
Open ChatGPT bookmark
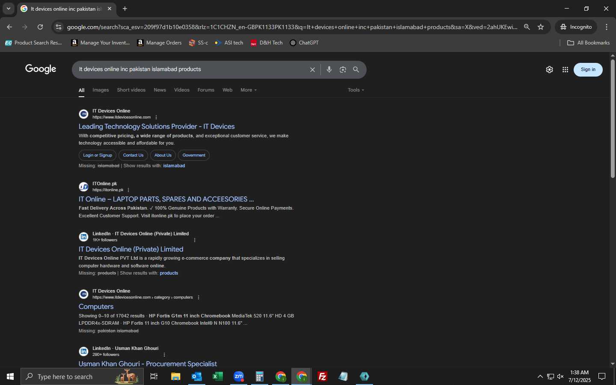pos(304,43)
